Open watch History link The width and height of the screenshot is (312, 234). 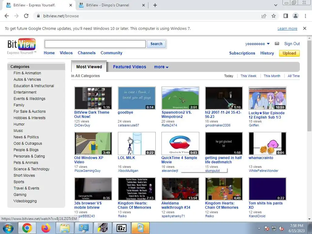tap(267, 53)
